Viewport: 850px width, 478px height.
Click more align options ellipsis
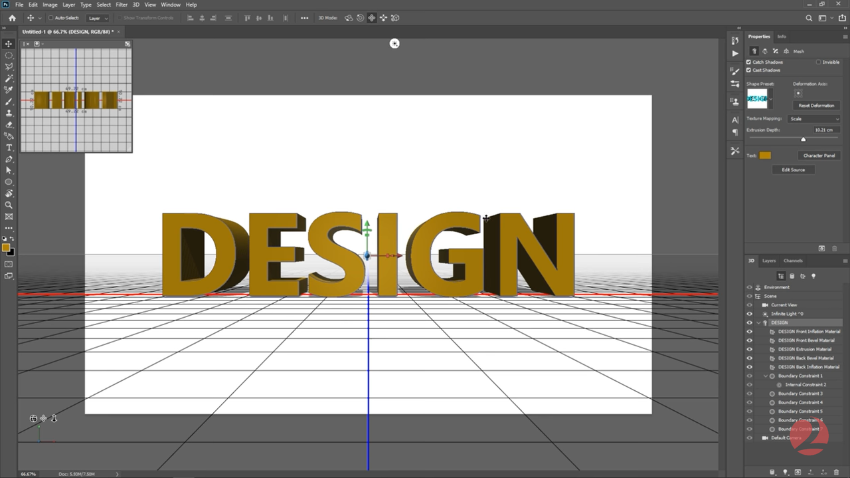[x=304, y=18]
